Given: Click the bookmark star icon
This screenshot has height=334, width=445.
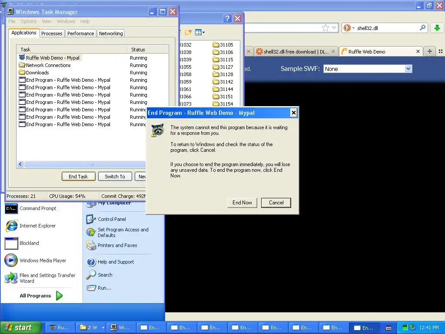Looking at the screenshot, I should [x=325, y=28].
